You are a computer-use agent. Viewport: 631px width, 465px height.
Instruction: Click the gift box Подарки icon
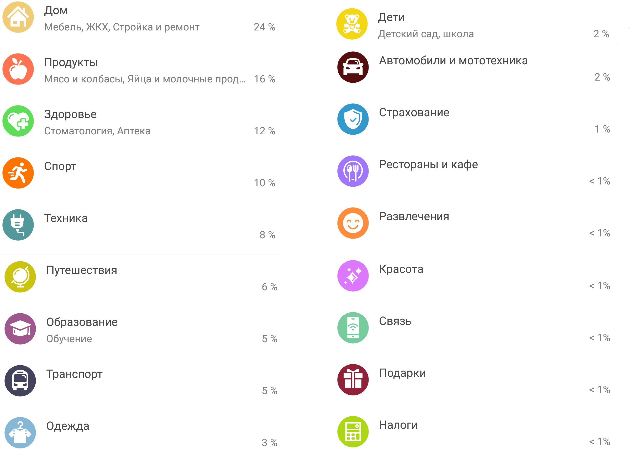[x=353, y=379]
